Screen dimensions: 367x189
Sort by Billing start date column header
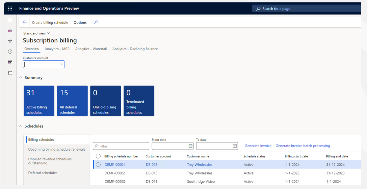[296, 156]
